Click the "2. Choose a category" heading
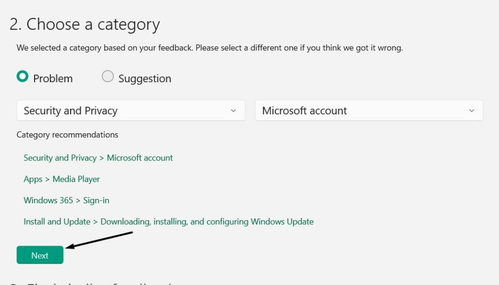Viewport: 499px width, 285px height. (x=85, y=24)
